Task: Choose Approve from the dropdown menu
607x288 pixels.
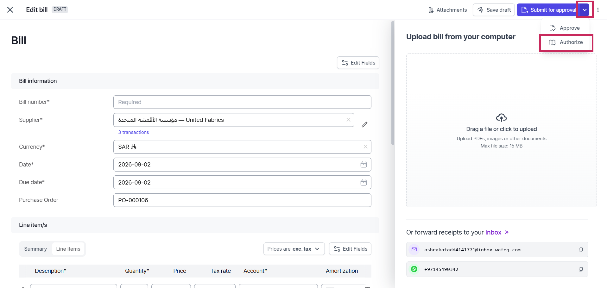Action: coord(565,28)
